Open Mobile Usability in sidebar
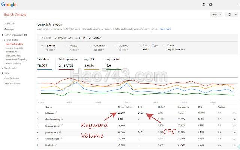 (13, 63)
